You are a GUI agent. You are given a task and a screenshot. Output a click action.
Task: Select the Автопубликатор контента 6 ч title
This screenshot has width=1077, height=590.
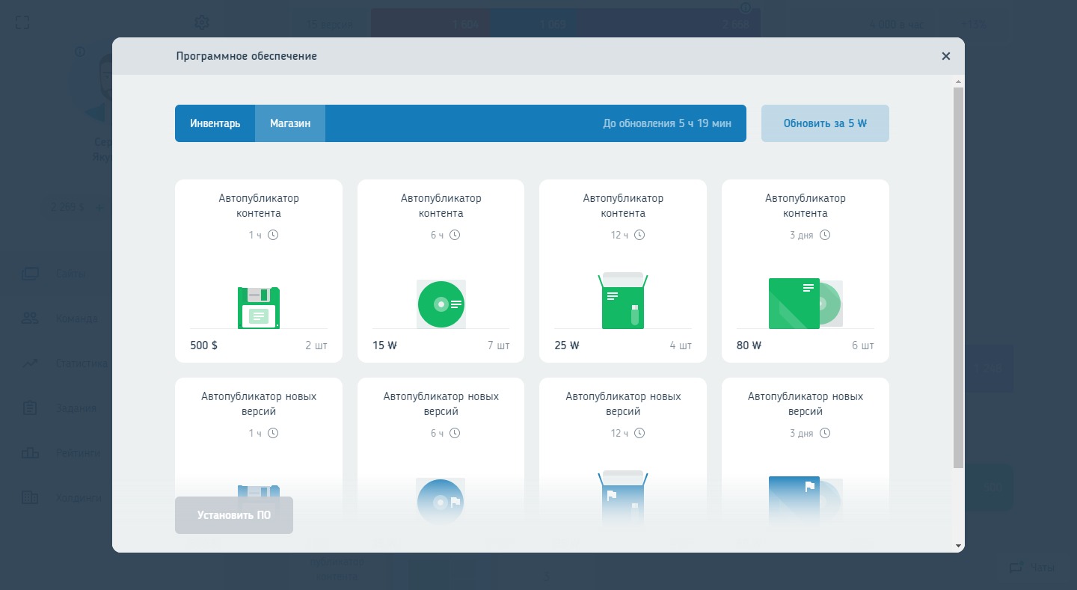coord(441,206)
